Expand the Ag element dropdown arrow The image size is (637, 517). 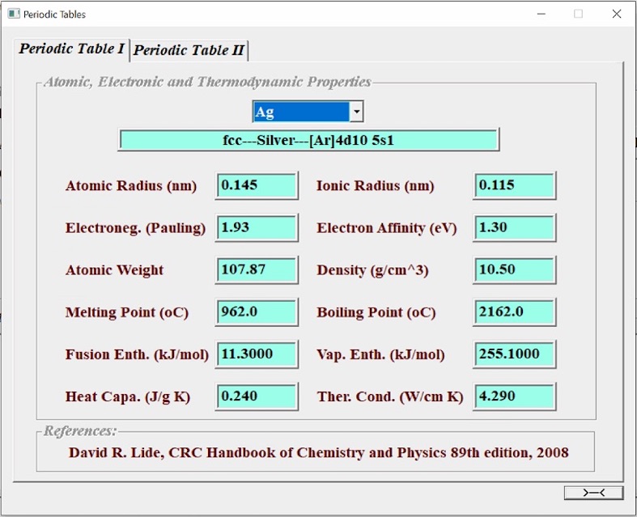tap(356, 112)
